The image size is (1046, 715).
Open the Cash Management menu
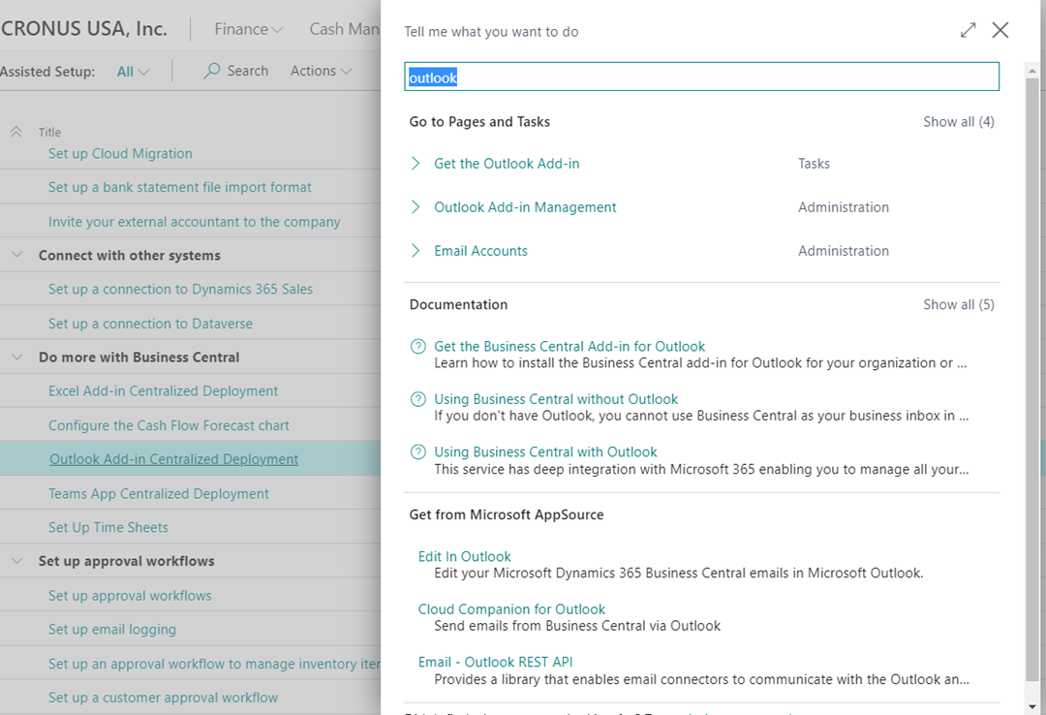344,29
